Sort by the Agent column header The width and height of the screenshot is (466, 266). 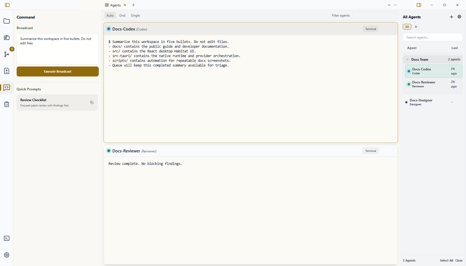(412, 48)
